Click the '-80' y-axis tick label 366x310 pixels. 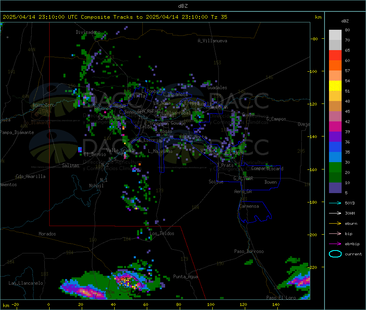(314, 39)
